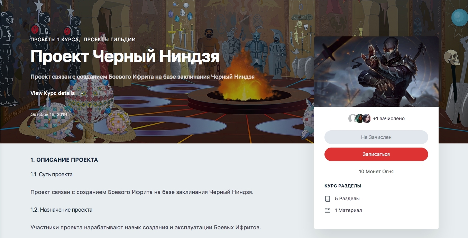The image size is (468, 238).
Task: Click the green-toned middle student avatar
Action: click(360, 118)
